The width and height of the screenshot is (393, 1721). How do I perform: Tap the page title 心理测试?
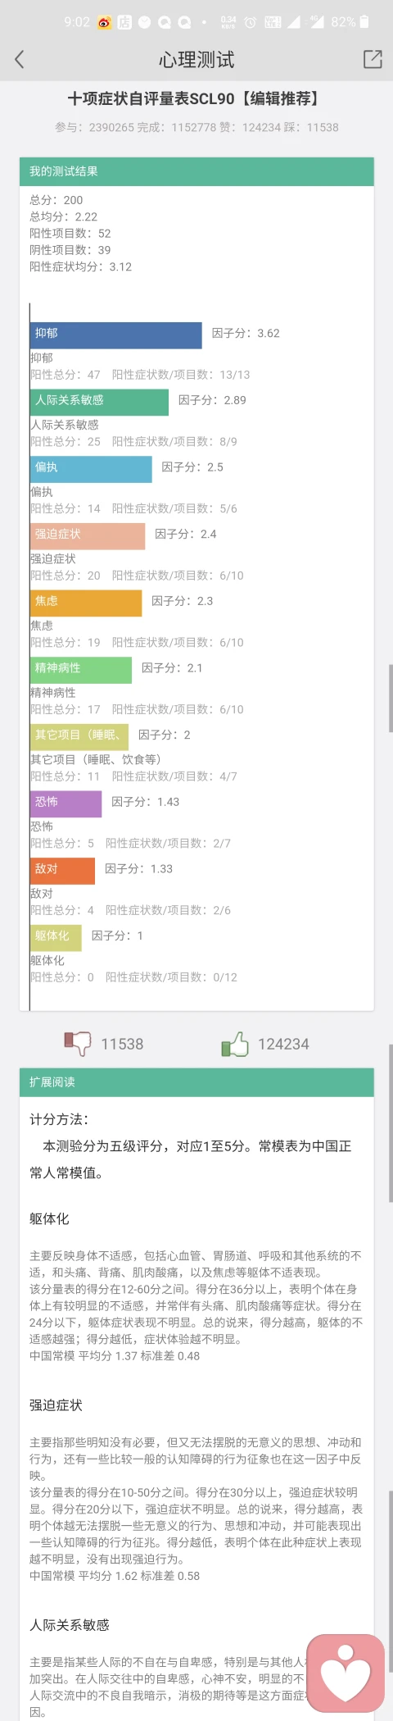coord(196,60)
